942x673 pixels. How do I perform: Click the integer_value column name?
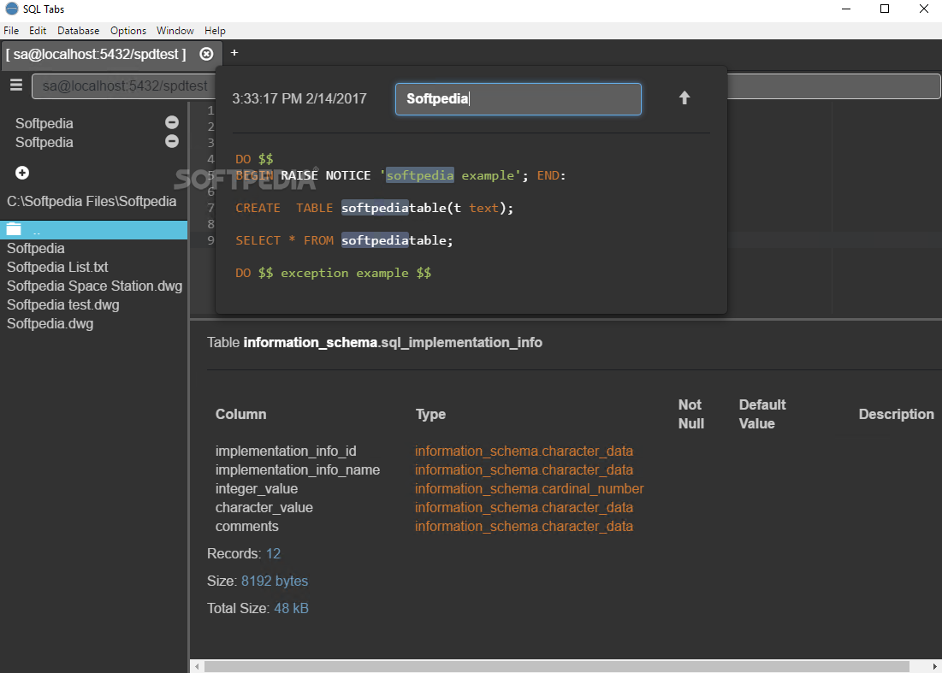pos(257,488)
